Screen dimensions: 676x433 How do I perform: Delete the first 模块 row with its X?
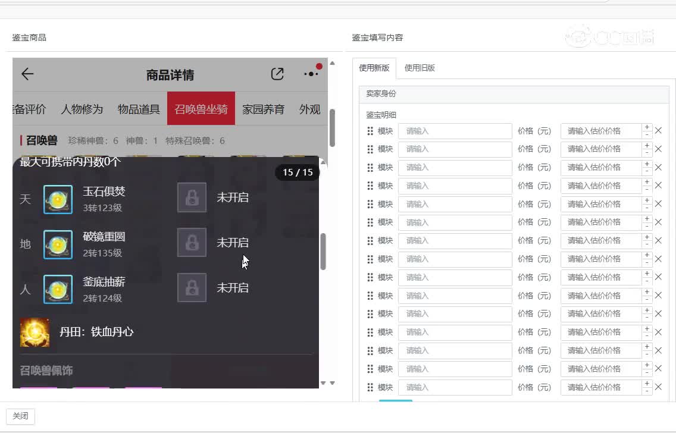click(x=658, y=130)
